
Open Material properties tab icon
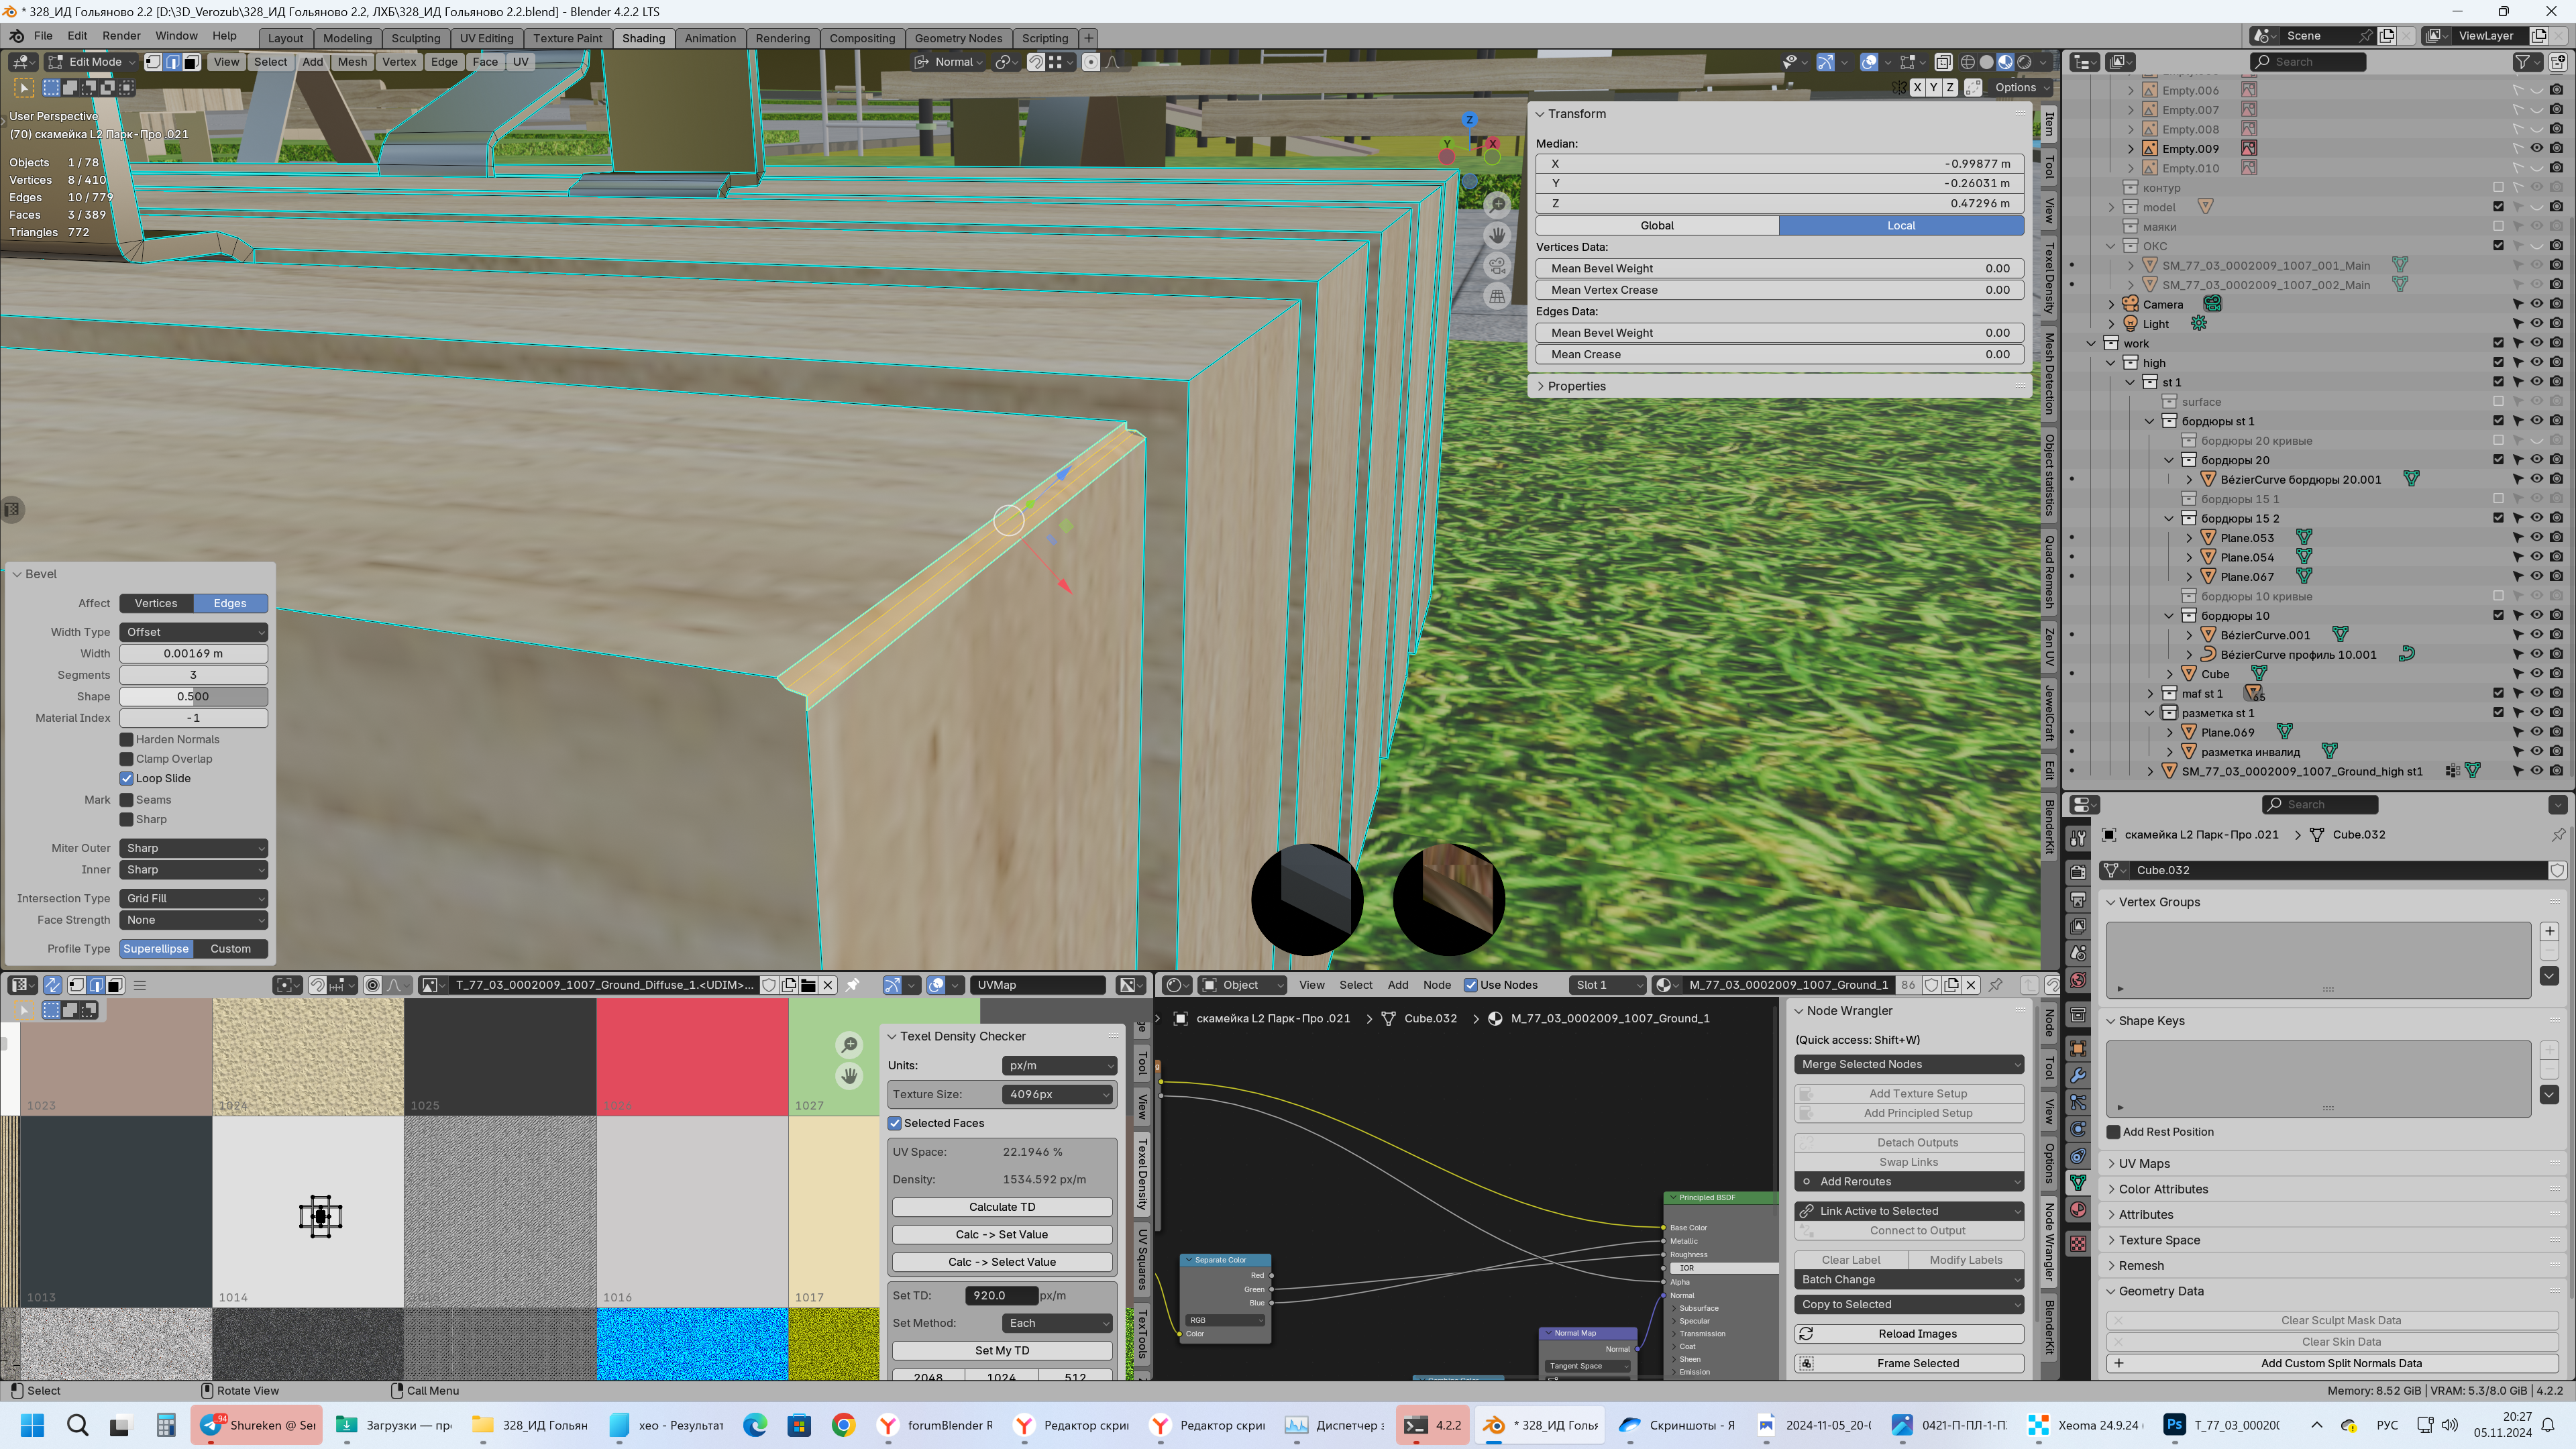click(x=2078, y=1210)
